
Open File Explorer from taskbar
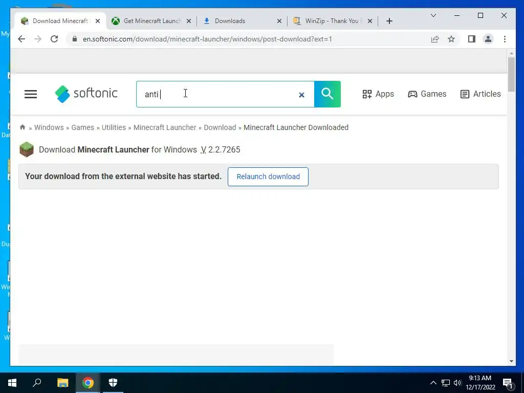[62, 383]
